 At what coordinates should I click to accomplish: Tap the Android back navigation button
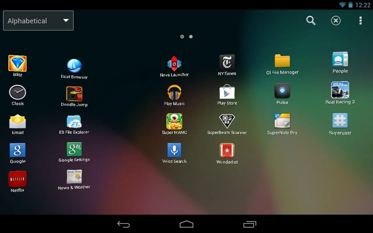(124, 224)
